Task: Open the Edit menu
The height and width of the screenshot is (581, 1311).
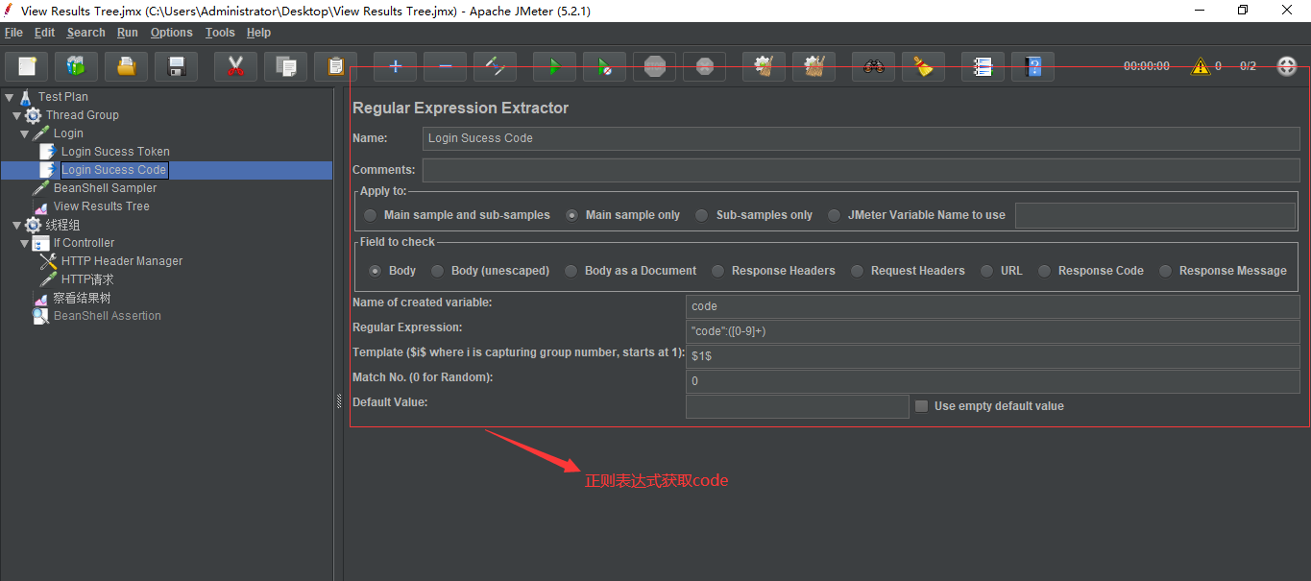Action: click(x=44, y=33)
